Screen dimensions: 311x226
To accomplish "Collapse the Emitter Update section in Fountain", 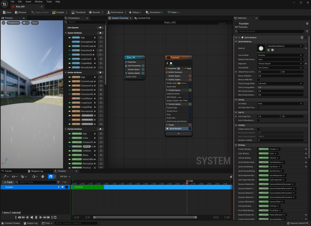I will [167, 79].
